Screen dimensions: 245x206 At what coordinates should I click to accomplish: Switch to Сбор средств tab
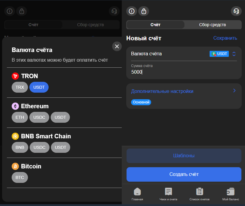tap(212, 25)
